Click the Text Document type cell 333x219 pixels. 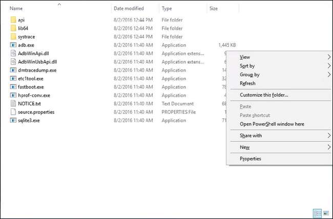point(178,104)
